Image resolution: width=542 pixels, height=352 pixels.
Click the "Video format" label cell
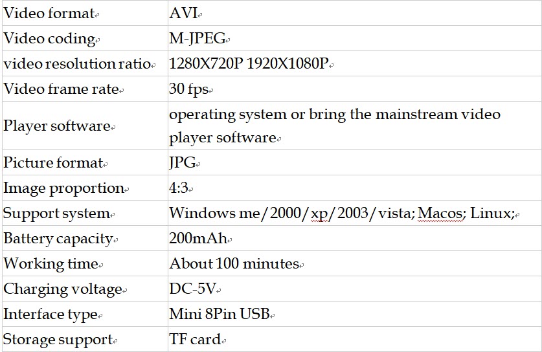[49, 14]
